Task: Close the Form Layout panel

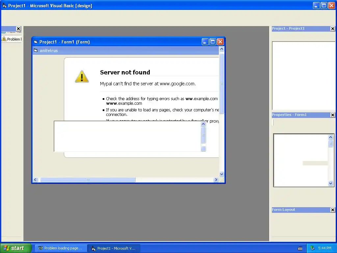Action: pos(332,210)
